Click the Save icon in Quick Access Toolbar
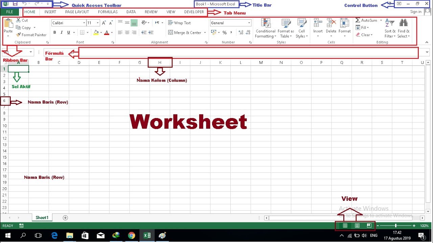Viewport: 433px width, 243px height. click(x=15, y=4)
